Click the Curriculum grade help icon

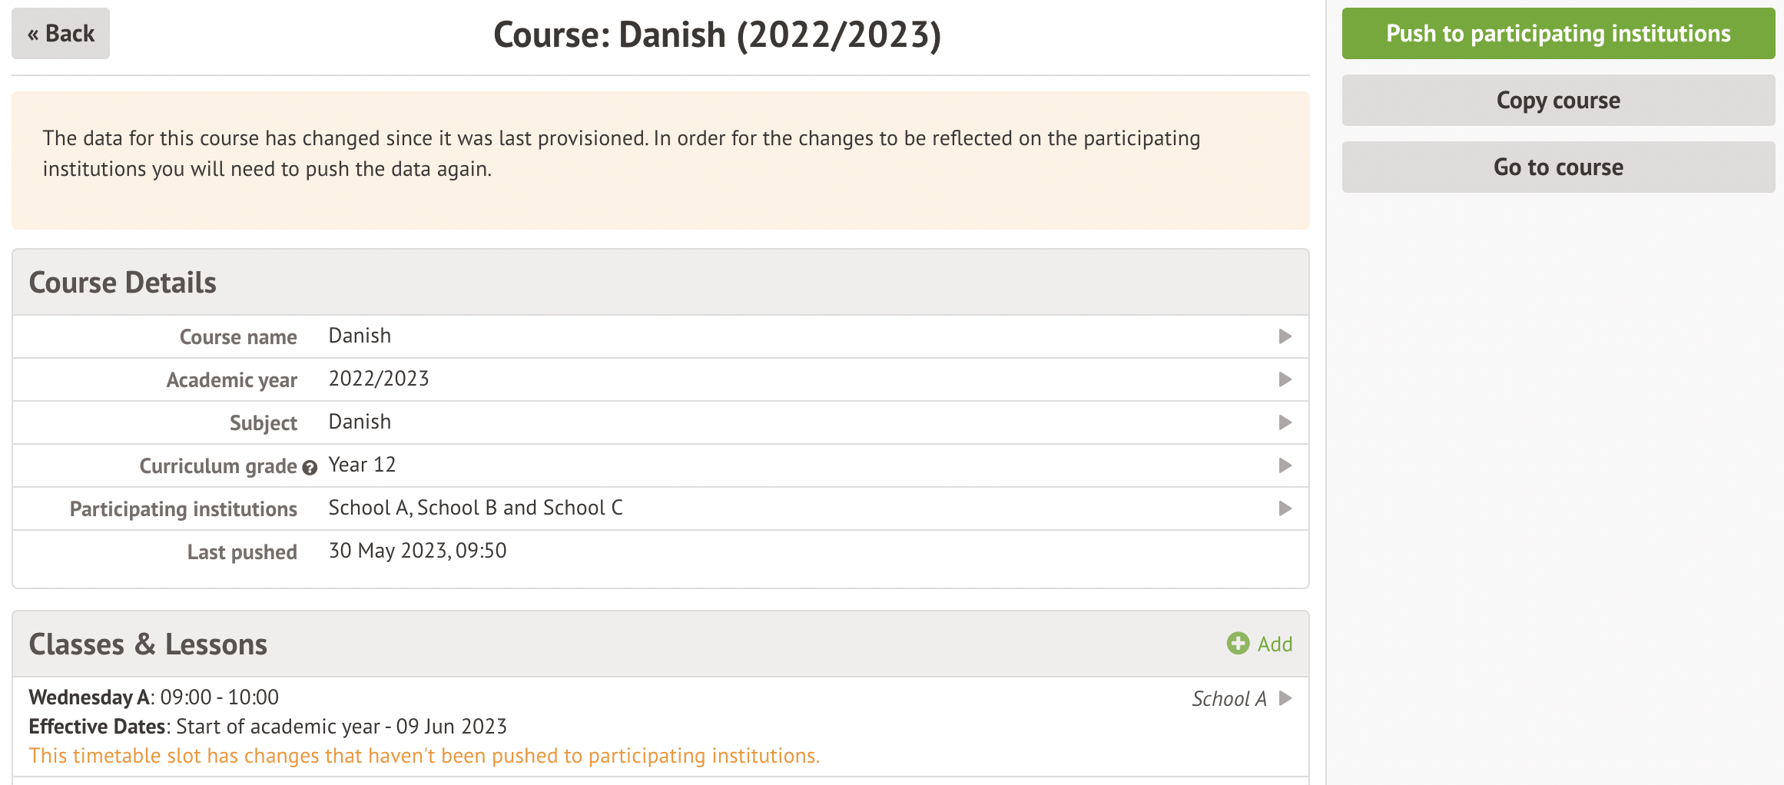[x=310, y=468]
